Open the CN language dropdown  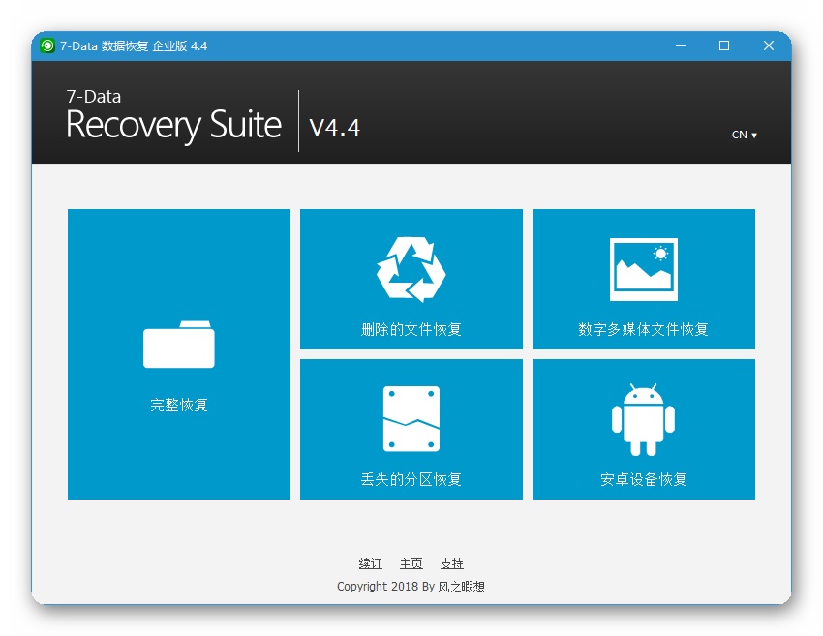point(745,135)
